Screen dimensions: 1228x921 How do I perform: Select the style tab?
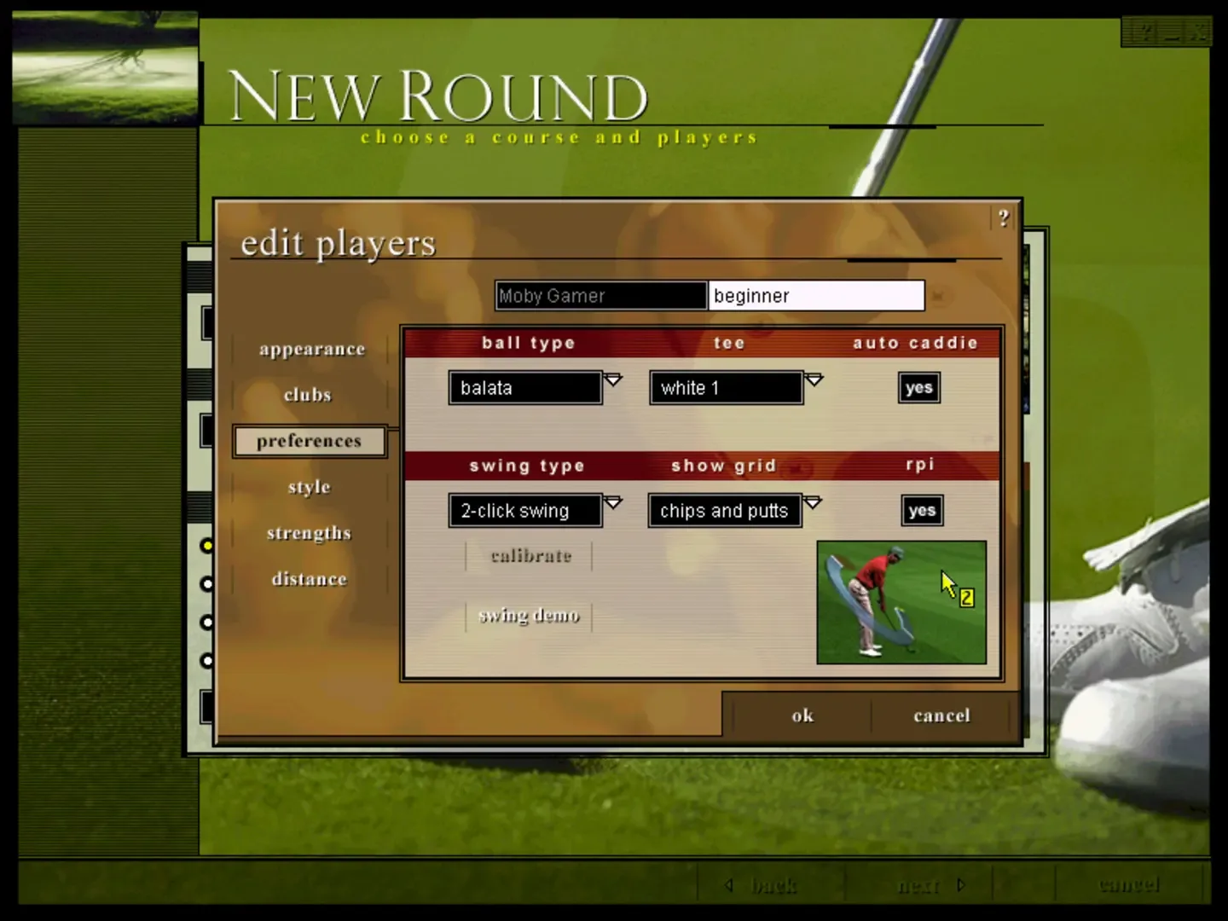pyautogui.click(x=309, y=487)
